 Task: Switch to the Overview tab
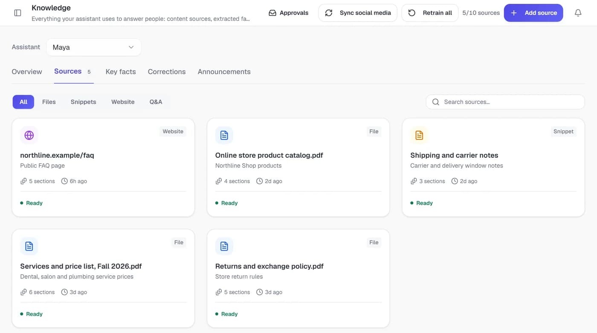click(x=27, y=72)
